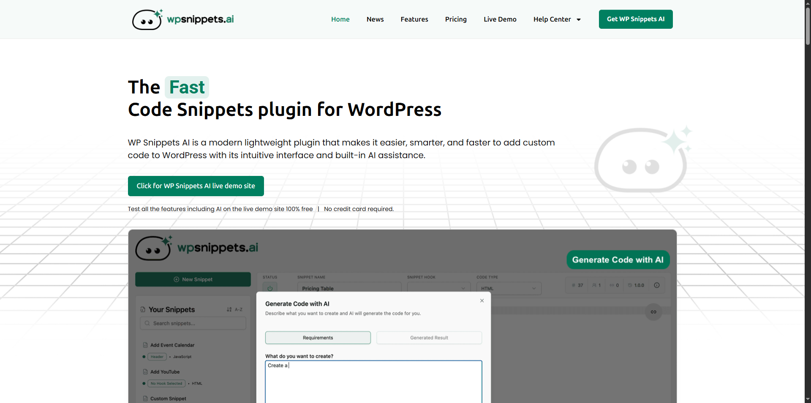The height and width of the screenshot is (403, 811).
Task: Go to the News page
Action: click(x=375, y=19)
